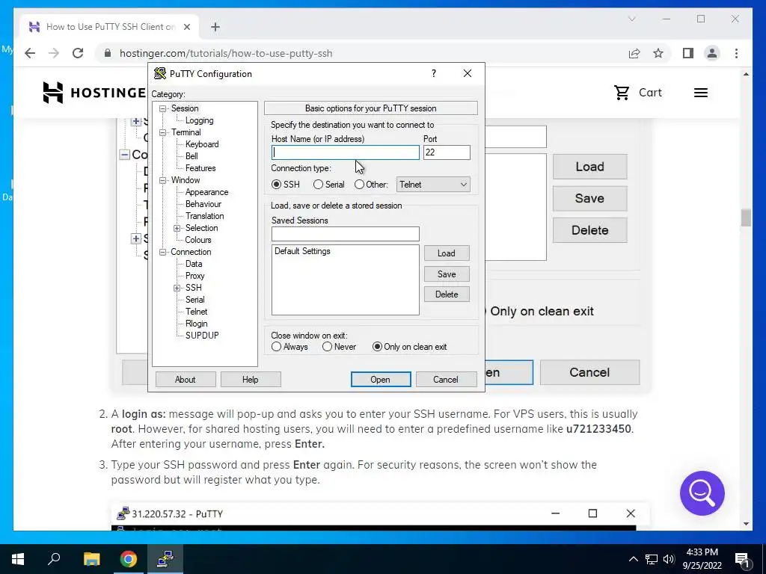Screen dimensions: 766x574
Task: Click the question mark help icon in PuTTY dialog
Action: click(x=433, y=73)
